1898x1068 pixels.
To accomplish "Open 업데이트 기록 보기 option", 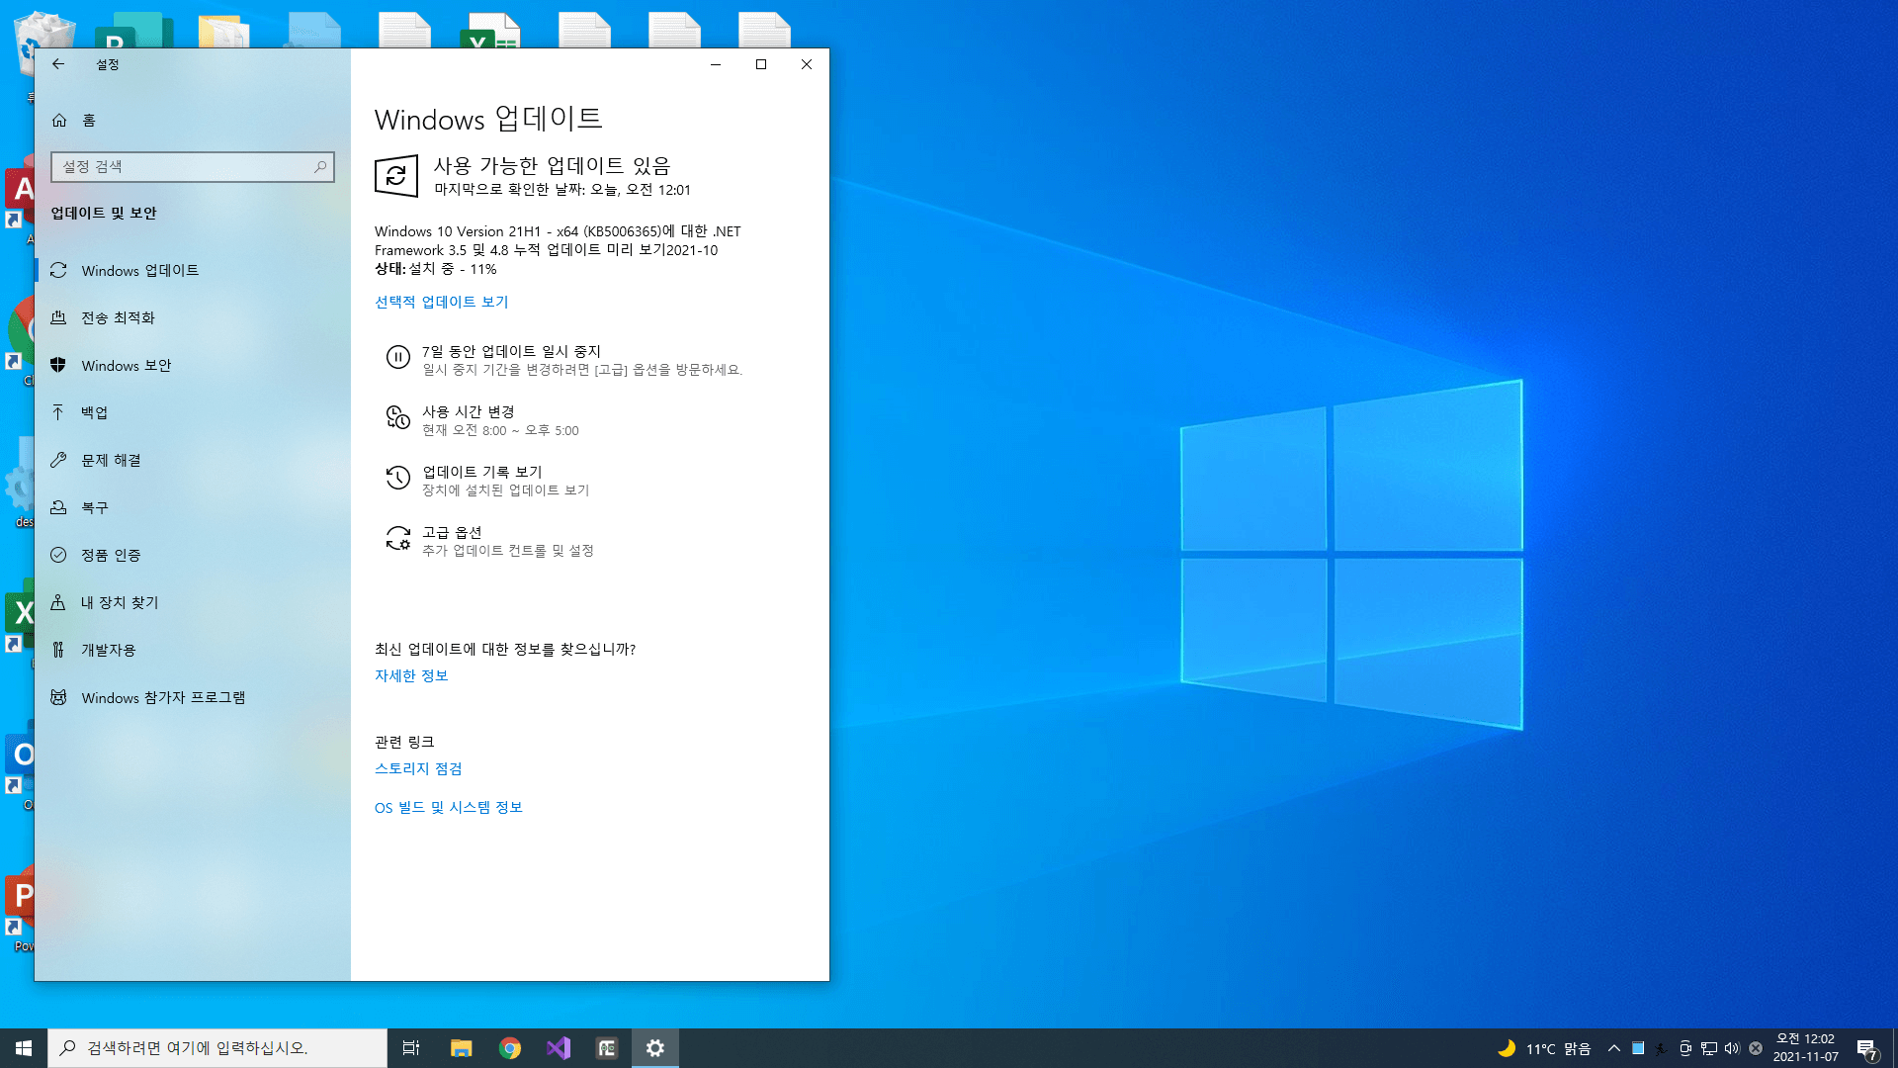I will tap(487, 481).
